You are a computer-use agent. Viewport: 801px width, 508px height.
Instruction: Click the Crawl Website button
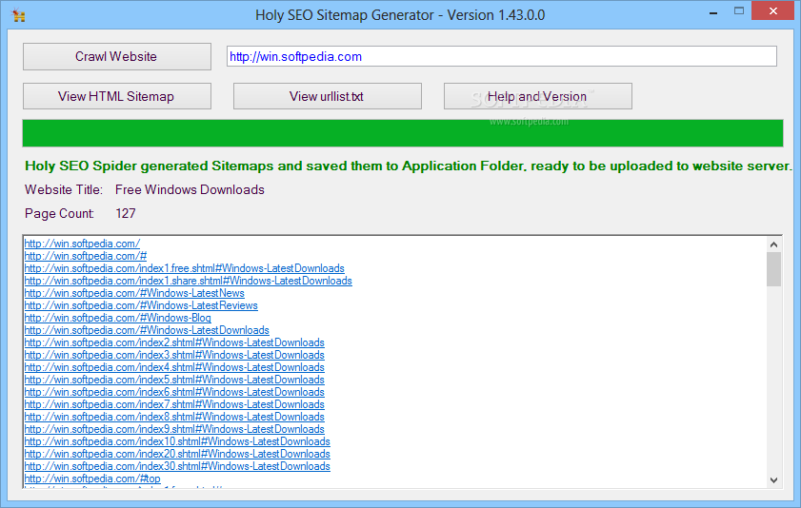tap(116, 56)
